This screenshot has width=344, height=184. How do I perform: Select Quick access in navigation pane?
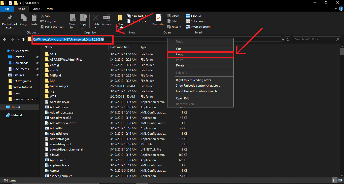click(x=20, y=51)
